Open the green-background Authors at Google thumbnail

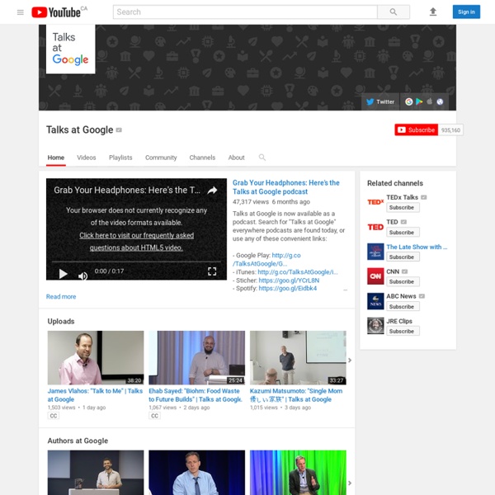[x=298, y=473]
